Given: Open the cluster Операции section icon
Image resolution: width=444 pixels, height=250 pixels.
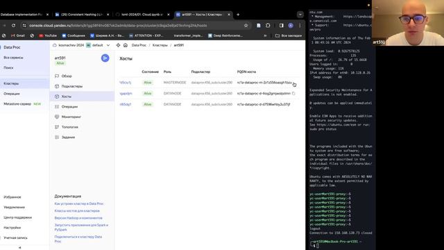Looking at the screenshot, I should pyautogui.click(x=57, y=106).
